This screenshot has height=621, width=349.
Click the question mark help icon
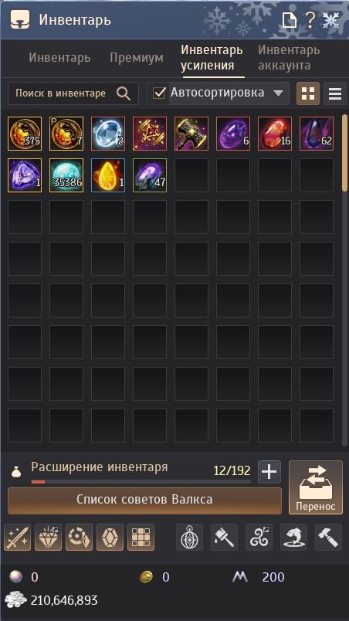click(x=310, y=20)
